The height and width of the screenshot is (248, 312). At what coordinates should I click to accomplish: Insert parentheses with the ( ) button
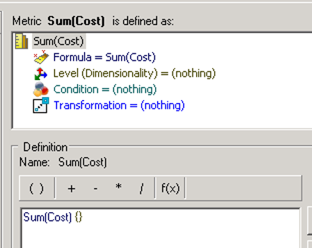(37, 188)
